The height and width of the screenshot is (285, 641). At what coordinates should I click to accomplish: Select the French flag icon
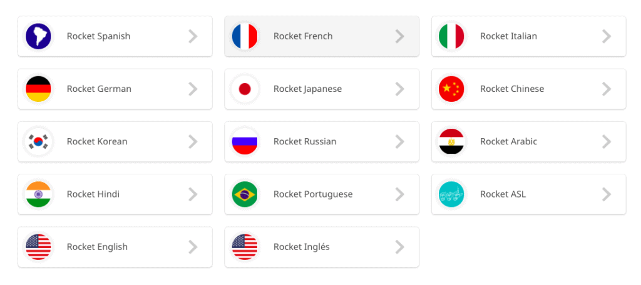pos(245,36)
